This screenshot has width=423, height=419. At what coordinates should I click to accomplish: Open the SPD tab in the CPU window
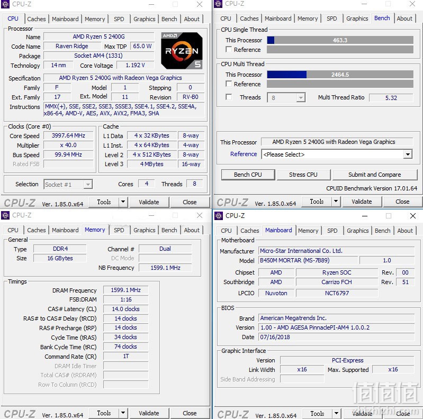[x=119, y=19]
